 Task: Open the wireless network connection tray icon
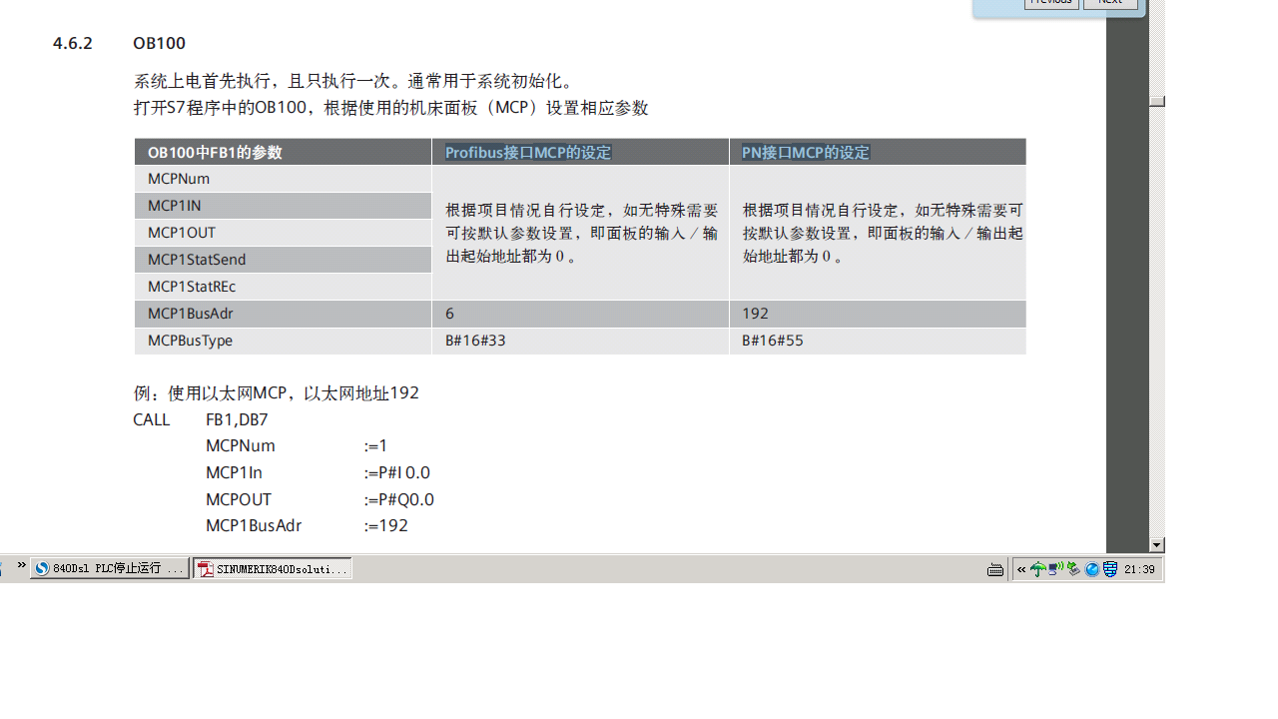click(1056, 569)
